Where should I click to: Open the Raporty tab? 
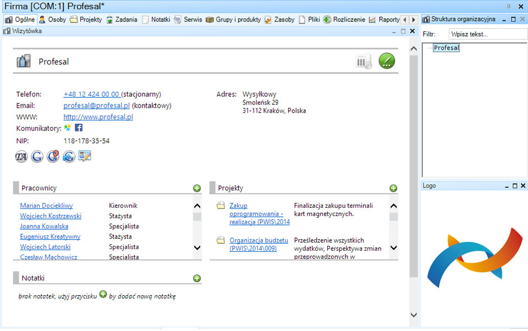(384, 20)
